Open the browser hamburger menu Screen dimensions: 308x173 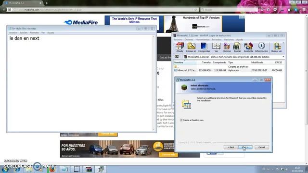pyautogui.click(x=304, y=10)
